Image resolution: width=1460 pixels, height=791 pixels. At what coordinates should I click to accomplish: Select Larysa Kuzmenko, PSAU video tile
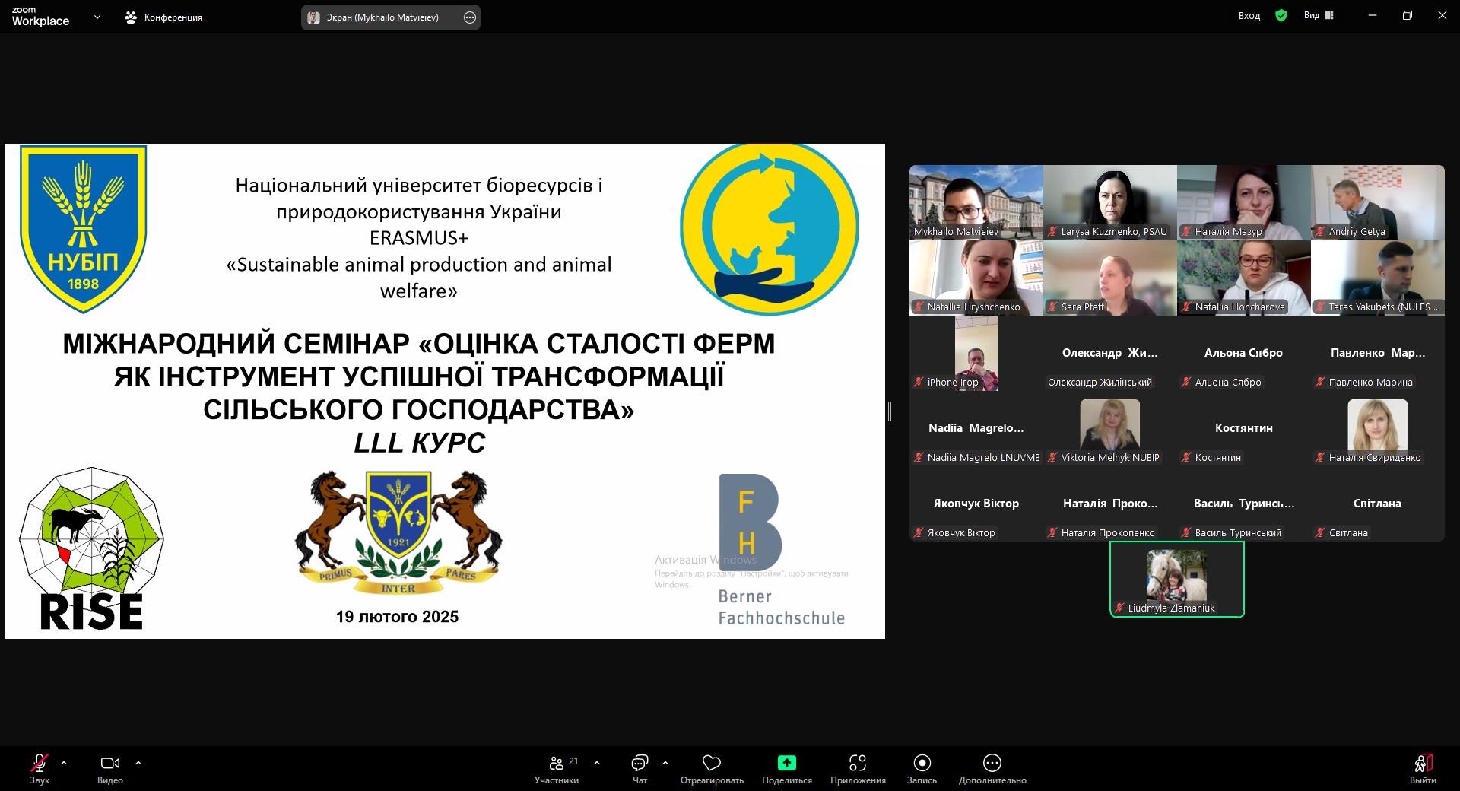click(x=1110, y=202)
